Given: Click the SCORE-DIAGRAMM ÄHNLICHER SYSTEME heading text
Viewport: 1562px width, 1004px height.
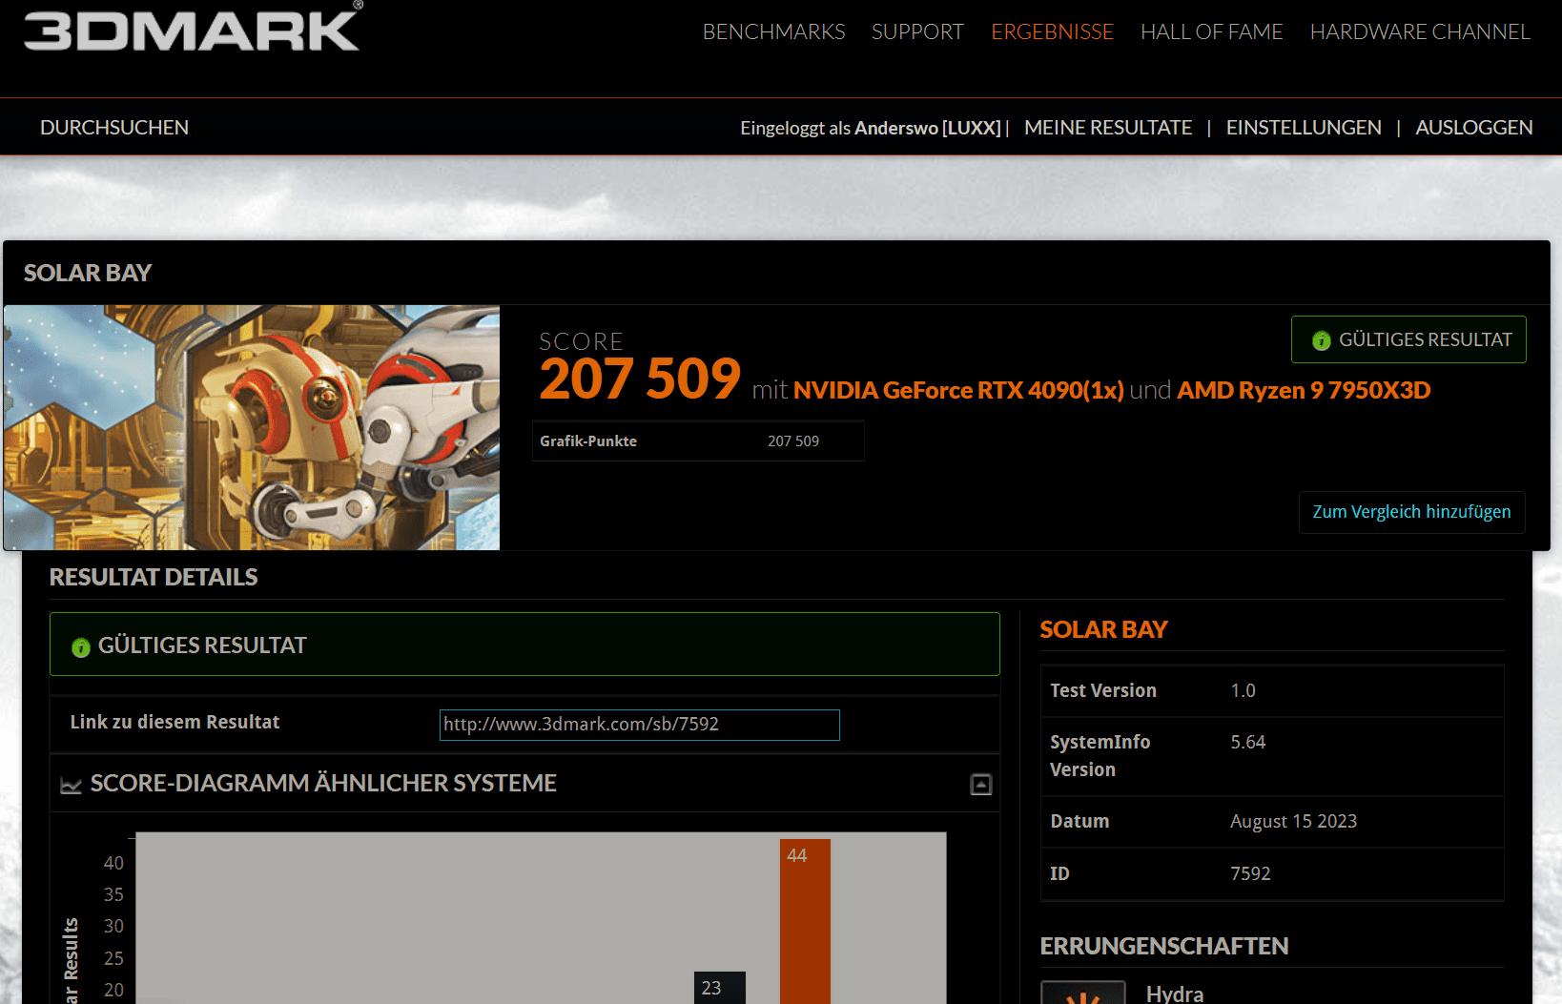Looking at the screenshot, I should pos(323,783).
